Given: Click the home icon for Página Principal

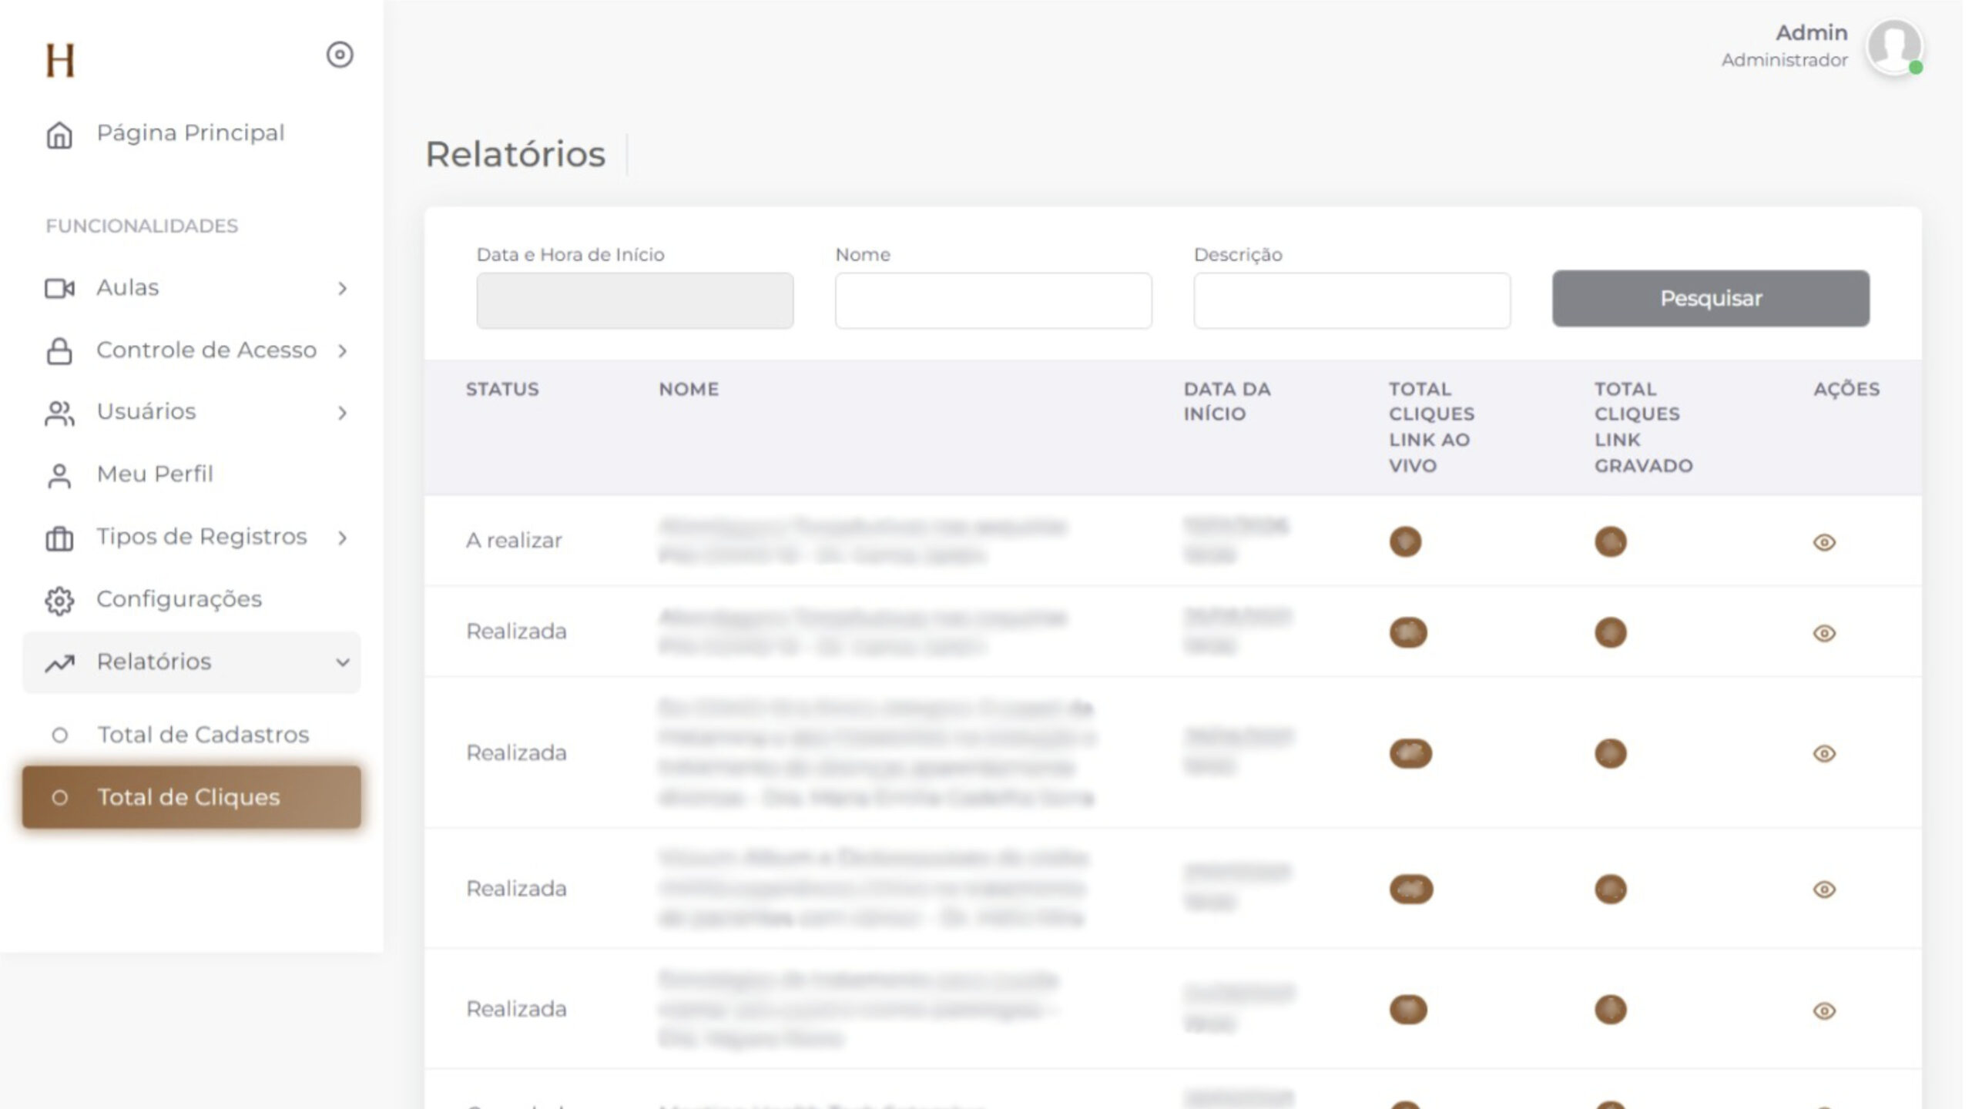Looking at the screenshot, I should pos(59,135).
